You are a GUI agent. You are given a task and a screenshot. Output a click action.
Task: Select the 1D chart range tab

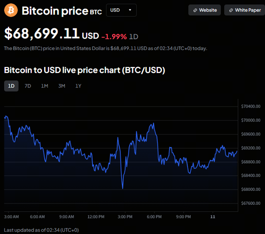(x=11, y=86)
